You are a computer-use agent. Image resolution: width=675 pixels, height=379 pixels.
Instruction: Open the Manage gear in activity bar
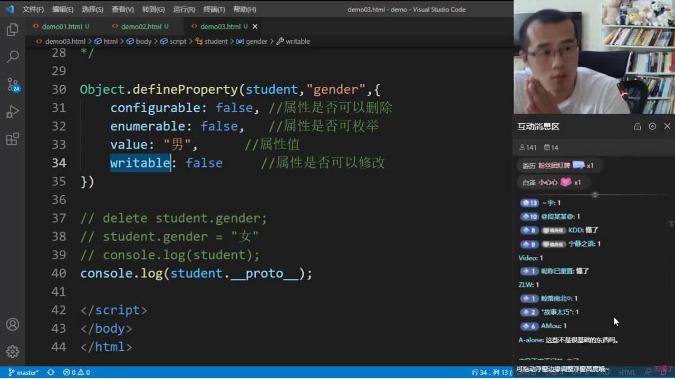point(13,351)
